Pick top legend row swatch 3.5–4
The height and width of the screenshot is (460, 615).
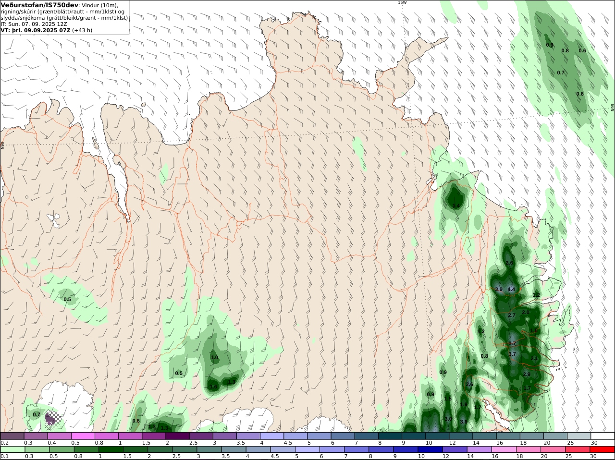point(248,436)
